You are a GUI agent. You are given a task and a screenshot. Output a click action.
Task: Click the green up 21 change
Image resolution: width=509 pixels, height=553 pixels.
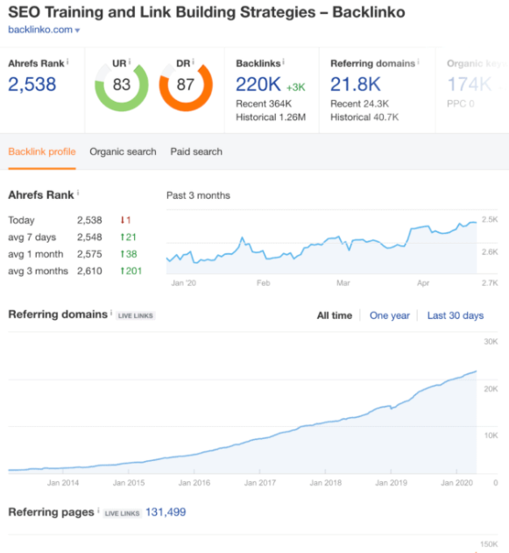(128, 237)
